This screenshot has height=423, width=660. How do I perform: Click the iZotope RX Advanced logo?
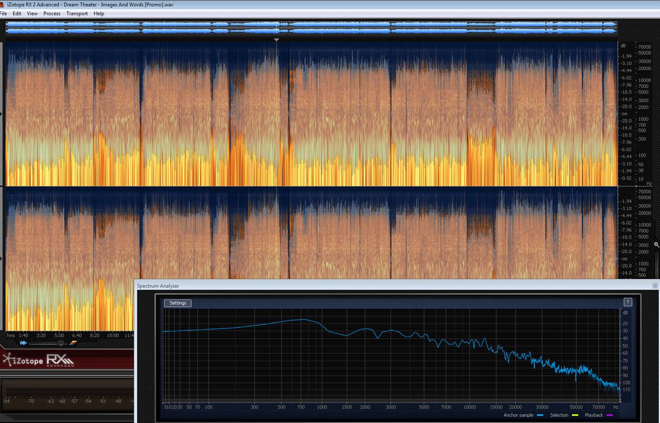pos(38,360)
